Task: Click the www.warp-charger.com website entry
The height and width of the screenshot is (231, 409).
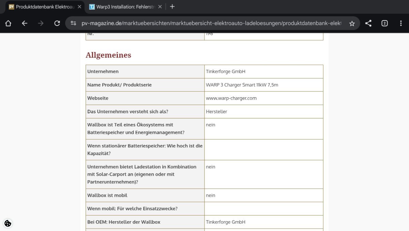Action: click(x=231, y=98)
